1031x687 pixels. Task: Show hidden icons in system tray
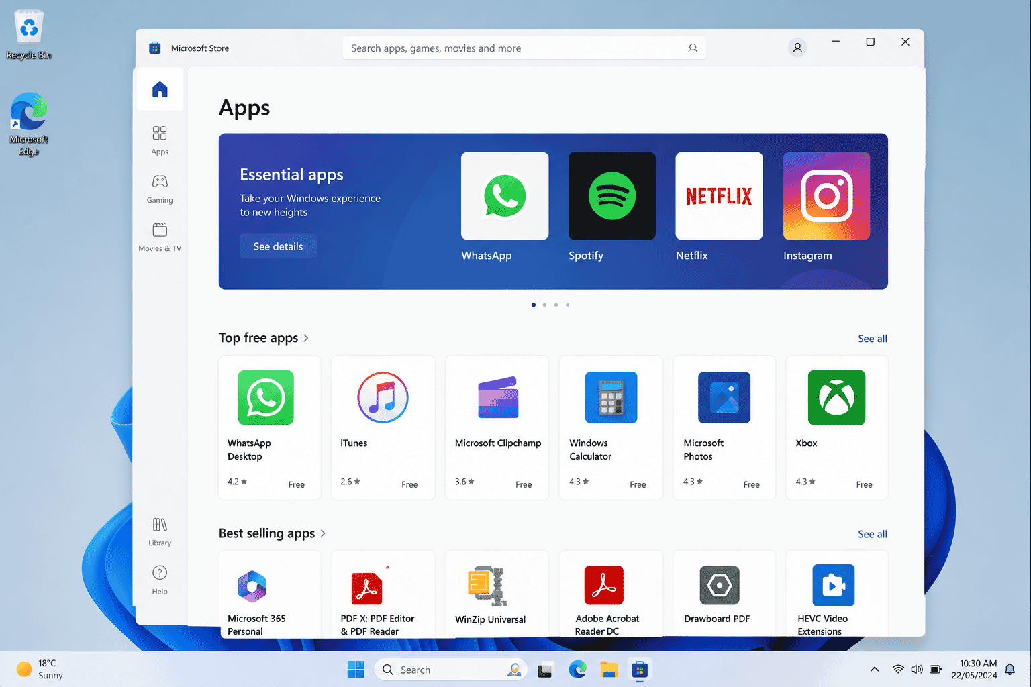coord(875,669)
